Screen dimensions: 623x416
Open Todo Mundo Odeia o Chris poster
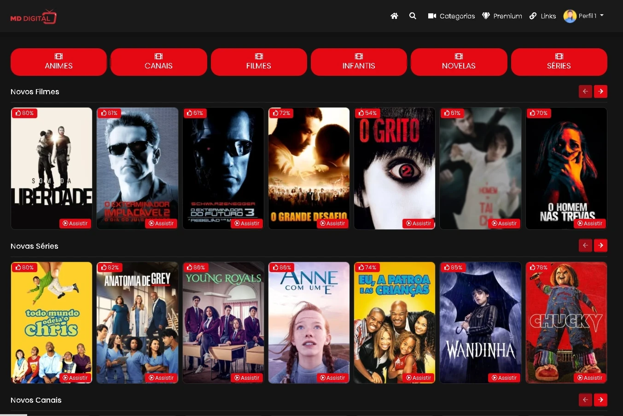[x=52, y=323]
